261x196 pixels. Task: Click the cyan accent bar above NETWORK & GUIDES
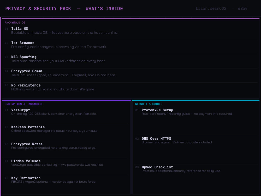pos(196,100)
